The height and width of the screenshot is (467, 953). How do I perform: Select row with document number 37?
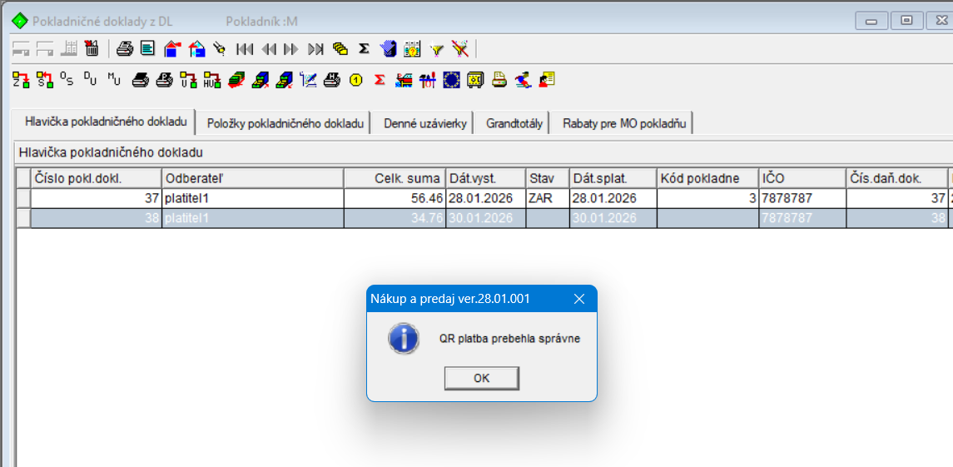coord(96,198)
